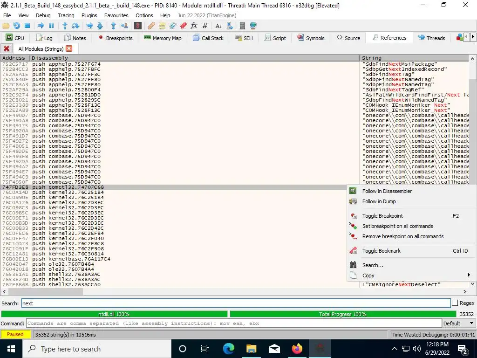Click the Step Over curved arrow icon
The image size is (477, 358).
75,26
